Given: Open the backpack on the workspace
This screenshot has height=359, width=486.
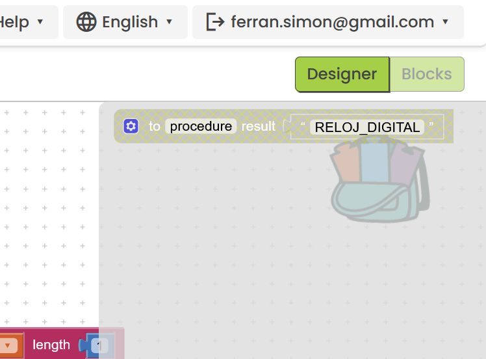Looking at the screenshot, I should [379, 183].
